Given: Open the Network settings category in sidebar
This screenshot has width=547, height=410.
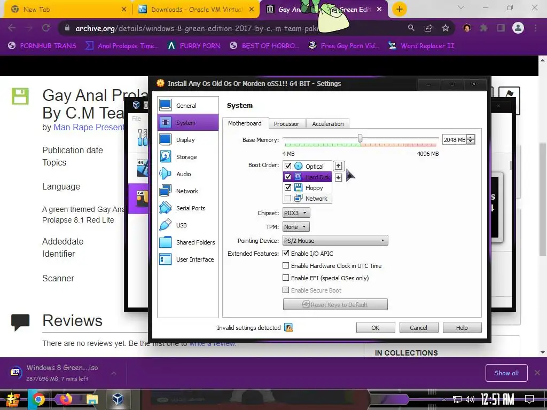Looking at the screenshot, I should pyautogui.click(x=187, y=191).
